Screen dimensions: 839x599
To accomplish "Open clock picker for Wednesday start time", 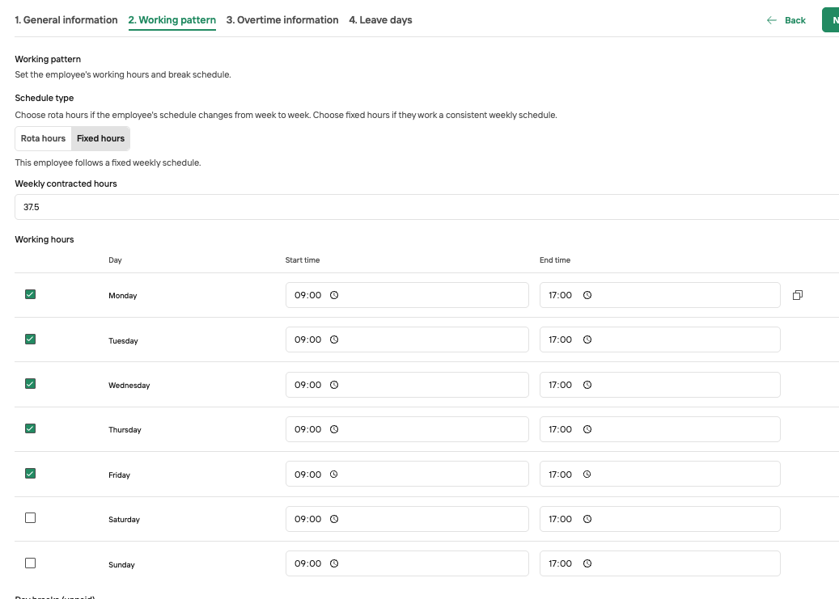I will (x=334, y=385).
